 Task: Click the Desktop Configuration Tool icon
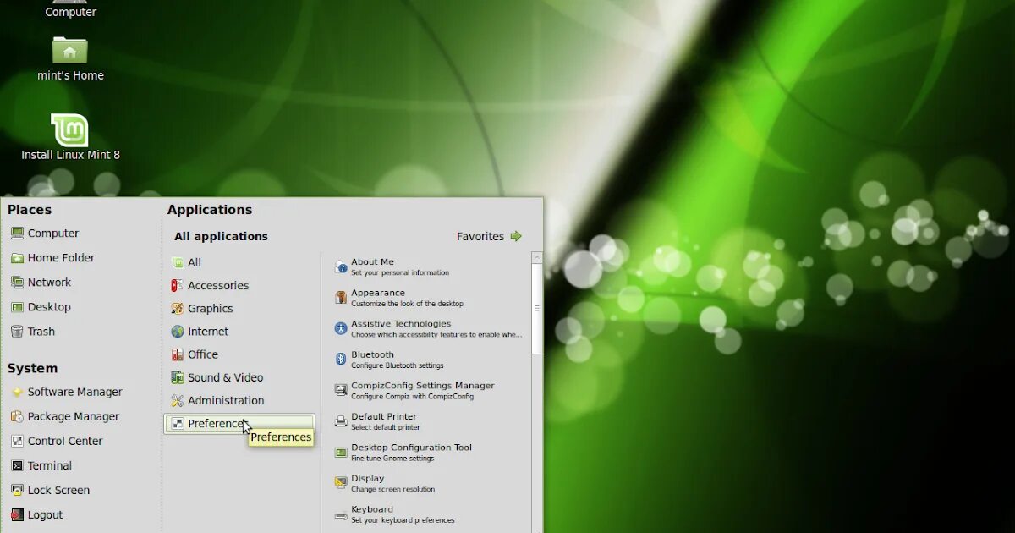[341, 453]
